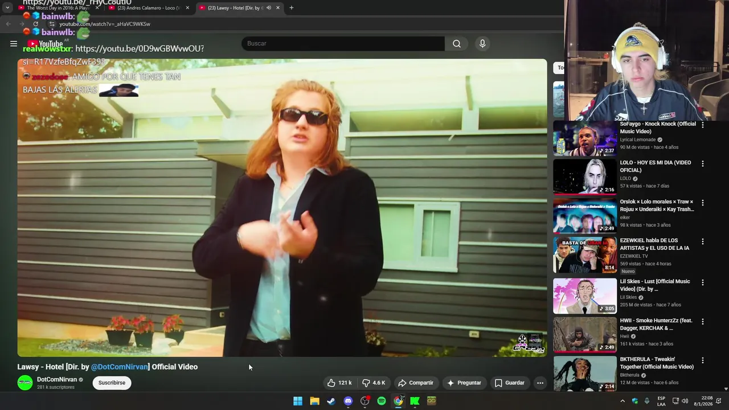
Task: Open the HWII - Smoke HunterzZz thumbnail
Action: (x=585, y=335)
